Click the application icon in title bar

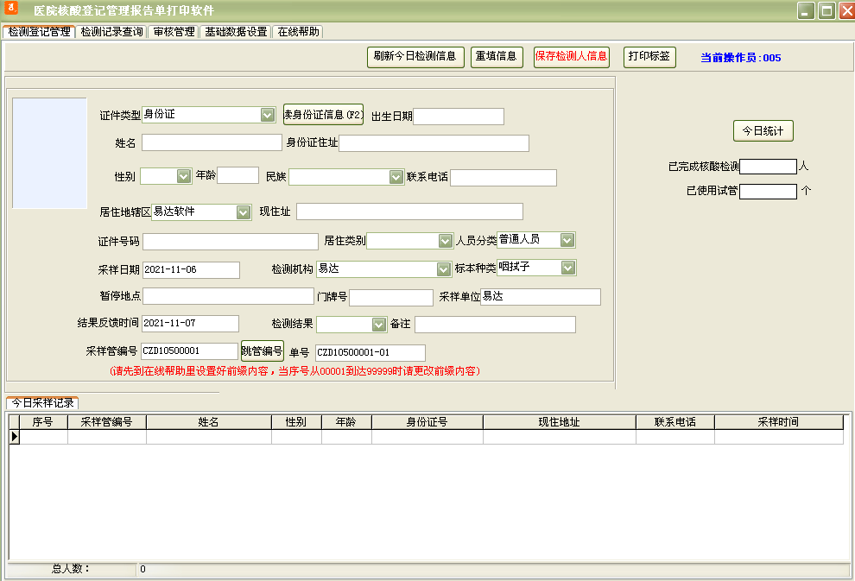(x=11, y=8)
